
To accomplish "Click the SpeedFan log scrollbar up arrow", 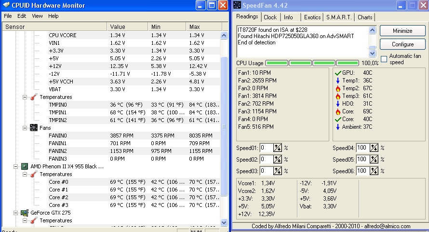I will pyautogui.click(x=373, y=30).
